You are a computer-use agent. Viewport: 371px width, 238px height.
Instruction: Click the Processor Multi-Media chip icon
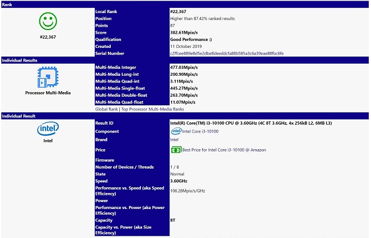tap(48, 77)
